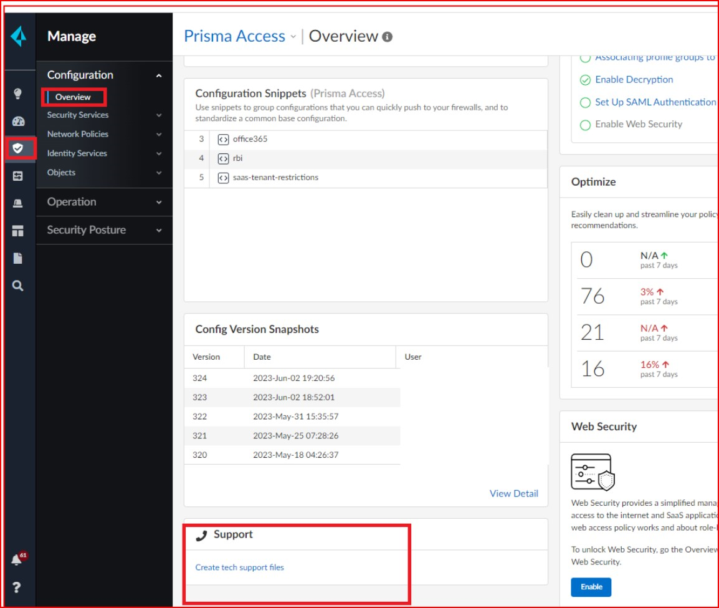Screen dimensions: 719x608
Task: Click the lightbulb icon in left sidebar
Action: pos(17,94)
